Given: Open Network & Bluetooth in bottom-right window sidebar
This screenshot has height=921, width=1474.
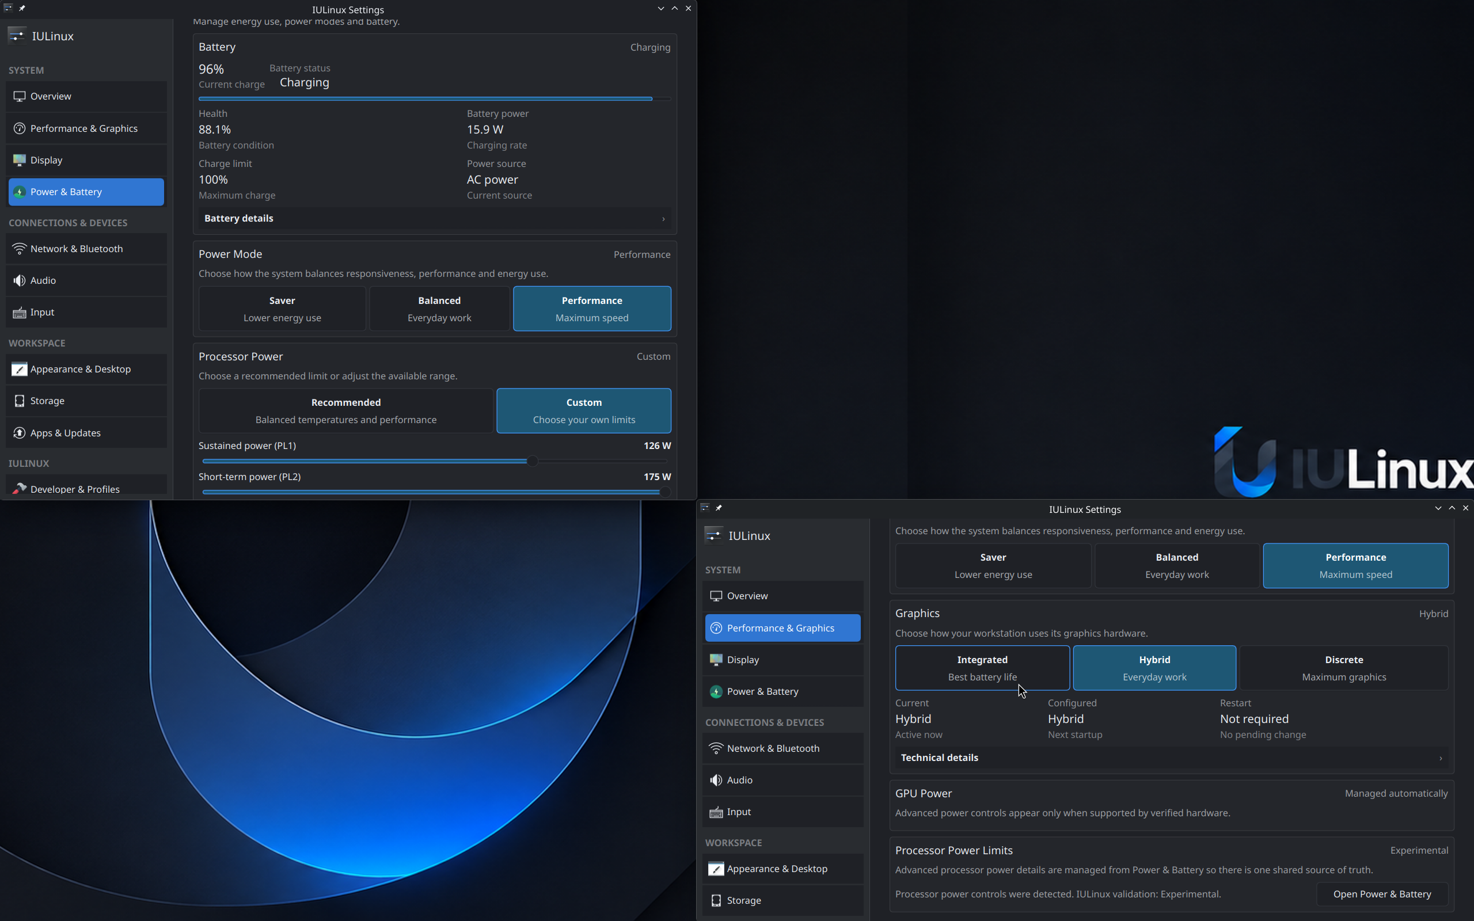Looking at the screenshot, I should point(782,748).
